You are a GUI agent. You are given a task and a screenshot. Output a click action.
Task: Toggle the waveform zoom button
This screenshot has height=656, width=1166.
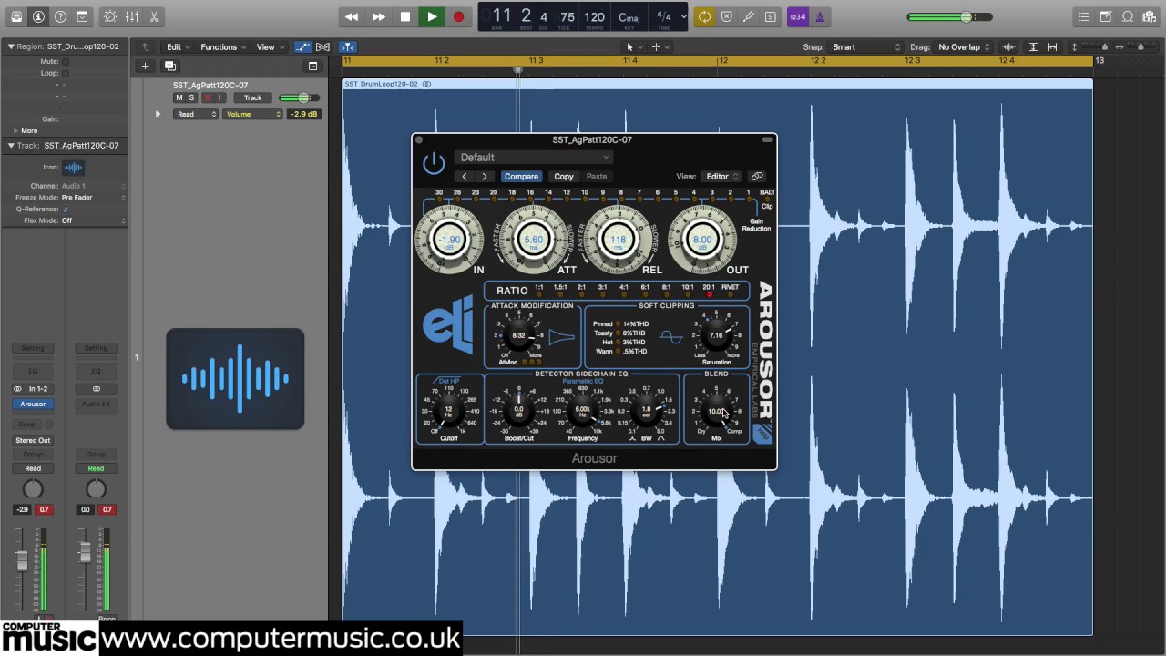1008,46
